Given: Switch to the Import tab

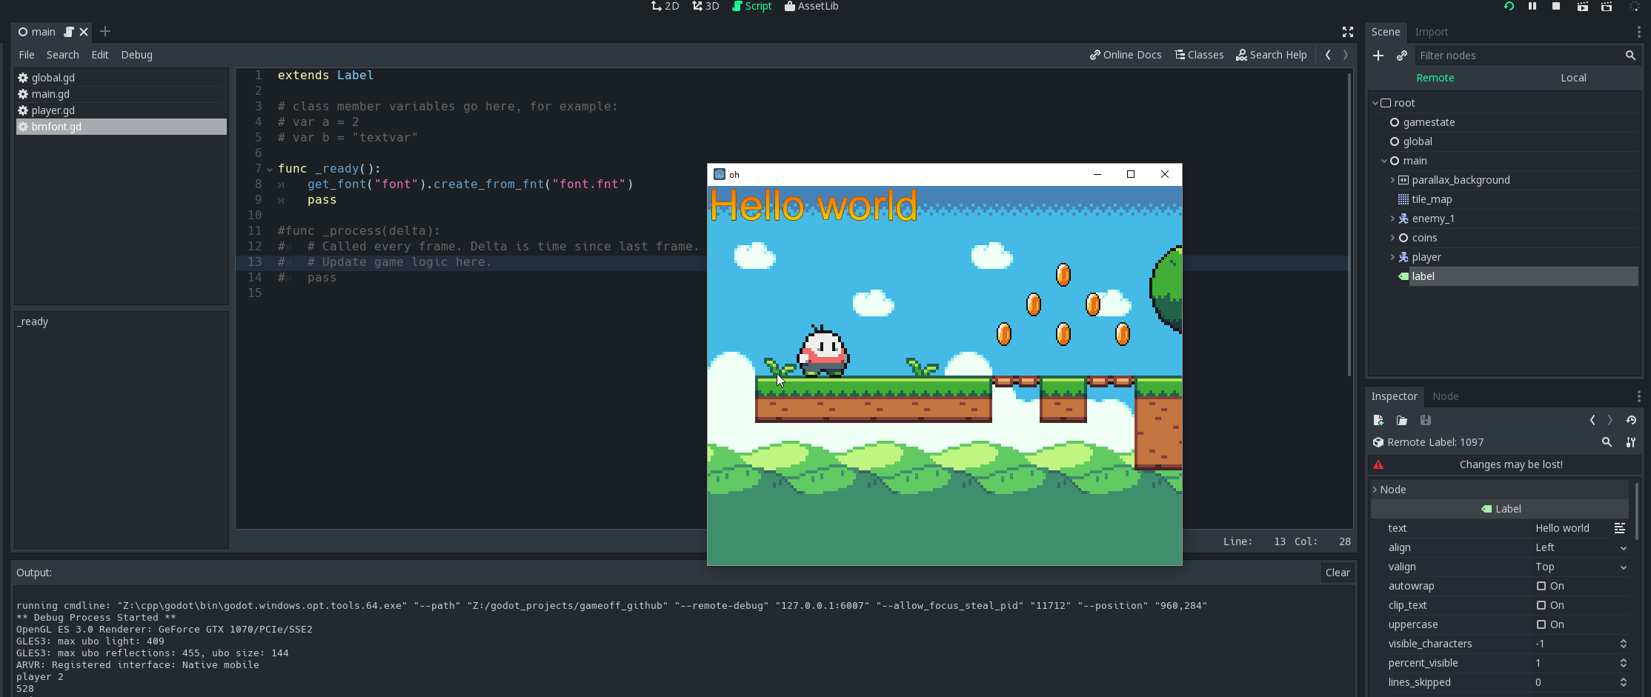Looking at the screenshot, I should pyautogui.click(x=1431, y=32).
